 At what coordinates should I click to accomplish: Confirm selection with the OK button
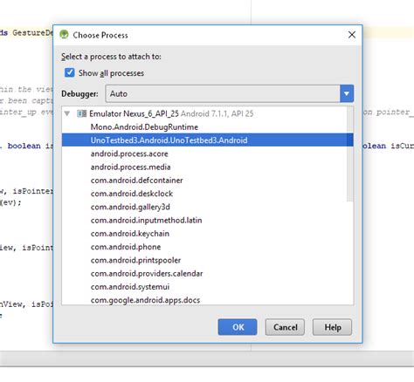pos(238,327)
